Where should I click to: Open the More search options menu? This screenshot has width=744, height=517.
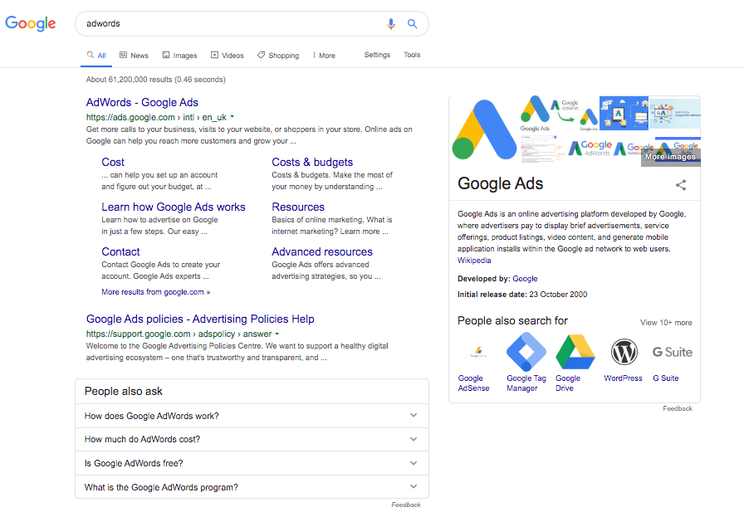click(x=324, y=56)
